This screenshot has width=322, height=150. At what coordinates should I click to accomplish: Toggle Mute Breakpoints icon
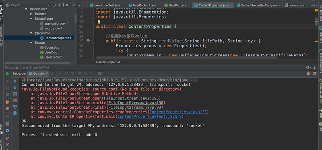[7, 108]
